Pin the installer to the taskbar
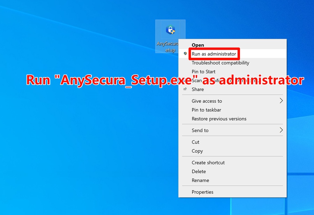This screenshot has width=314, height=215. point(206,110)
